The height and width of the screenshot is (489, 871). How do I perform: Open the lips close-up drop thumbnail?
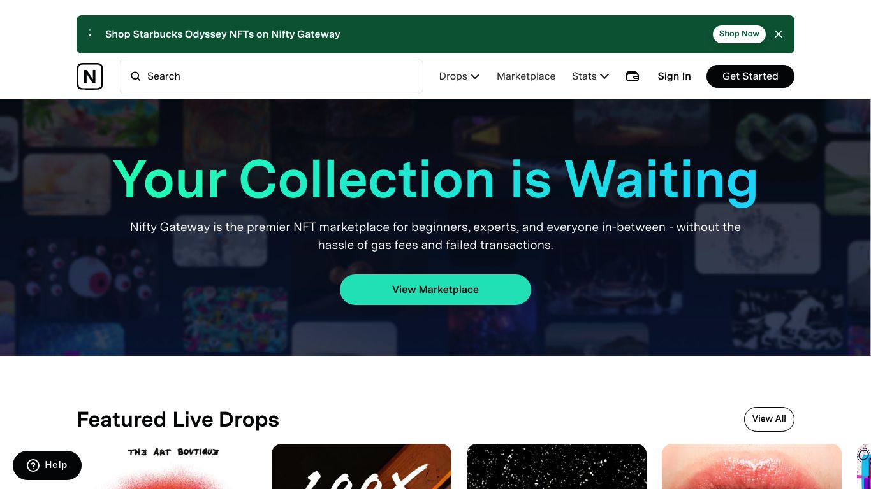pos(752,467)
